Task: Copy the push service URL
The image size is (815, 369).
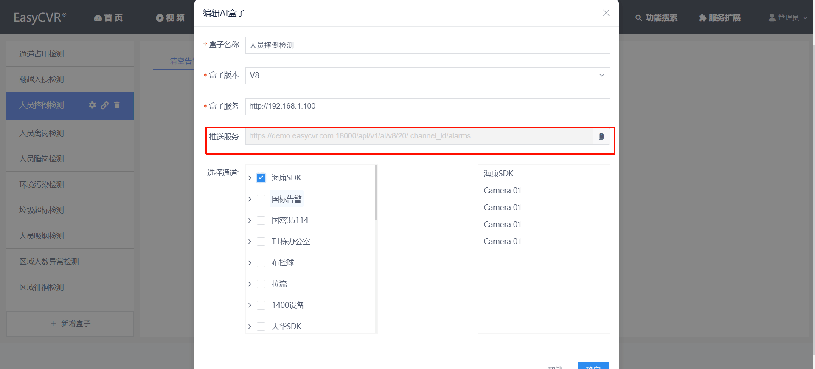Action: tap(601, 136)
